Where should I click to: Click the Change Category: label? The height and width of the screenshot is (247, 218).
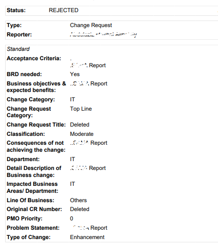pyautogui.click(x=31, y=99)
